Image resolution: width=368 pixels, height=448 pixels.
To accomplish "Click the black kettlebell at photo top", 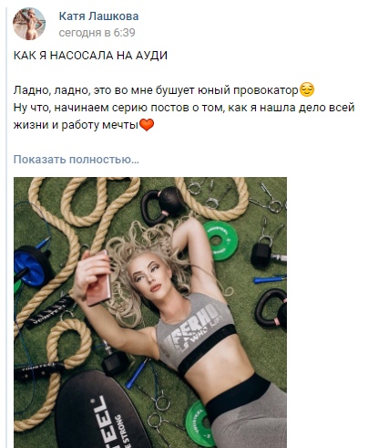I will point(163,203).
